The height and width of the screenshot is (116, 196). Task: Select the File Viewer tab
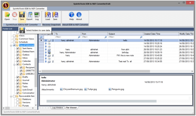71,108
